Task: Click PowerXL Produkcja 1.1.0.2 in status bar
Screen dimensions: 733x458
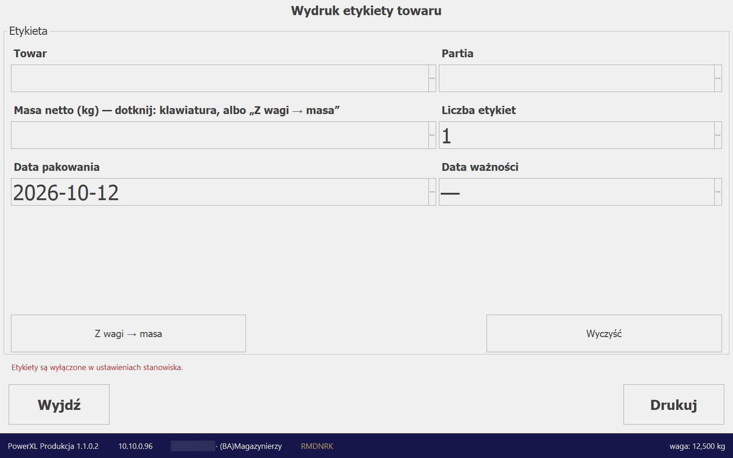Action: (53, 446)
